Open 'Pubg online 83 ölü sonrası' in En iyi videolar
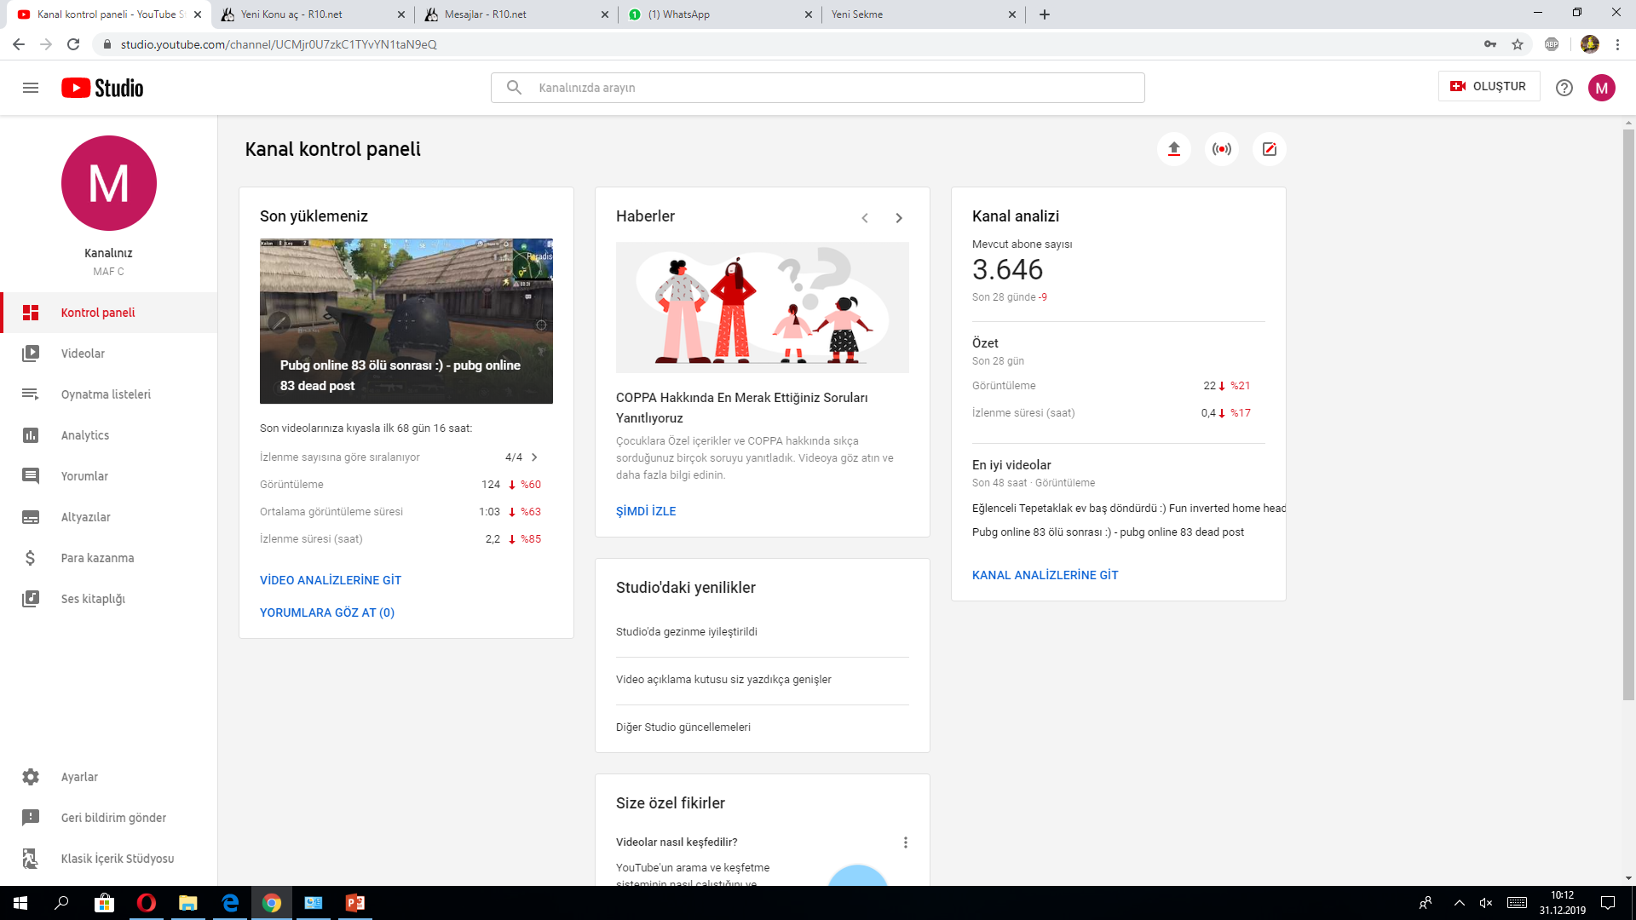This screenshot has height=920, width=1636. tap(1108, 532)
